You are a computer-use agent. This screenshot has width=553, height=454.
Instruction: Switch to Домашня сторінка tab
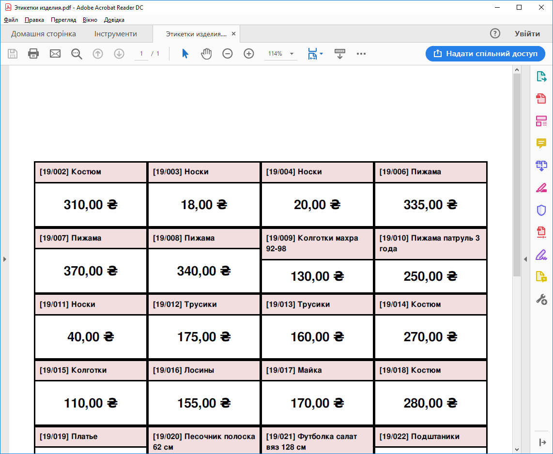44,34
